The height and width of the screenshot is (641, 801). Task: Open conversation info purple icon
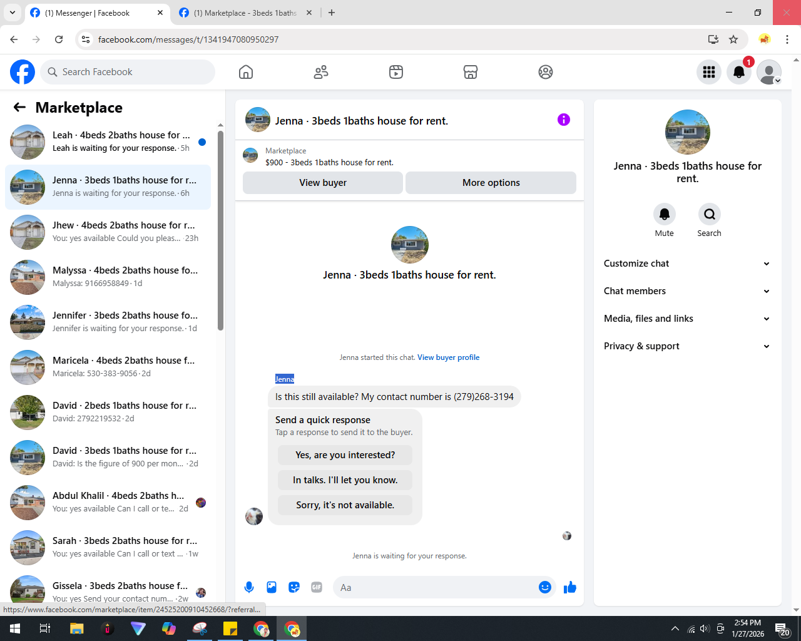tap(564, 120)
